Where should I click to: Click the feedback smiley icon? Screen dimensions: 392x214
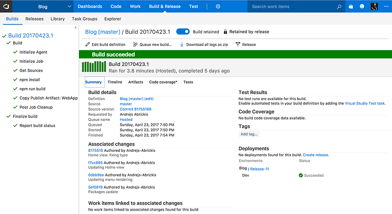pyautogui.click(x=362, y=6)
